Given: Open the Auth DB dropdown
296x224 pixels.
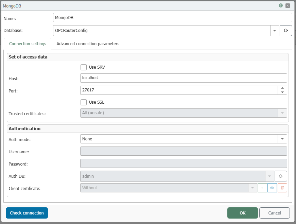Looking at the screenshot, I should click(x=269, y=176).
